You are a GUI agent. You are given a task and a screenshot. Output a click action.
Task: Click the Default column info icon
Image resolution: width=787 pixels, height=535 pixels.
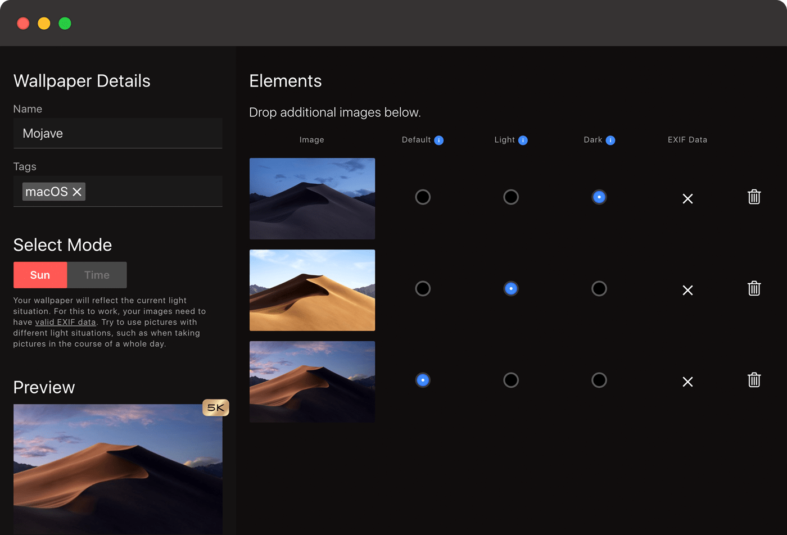(x=439, y=140)
